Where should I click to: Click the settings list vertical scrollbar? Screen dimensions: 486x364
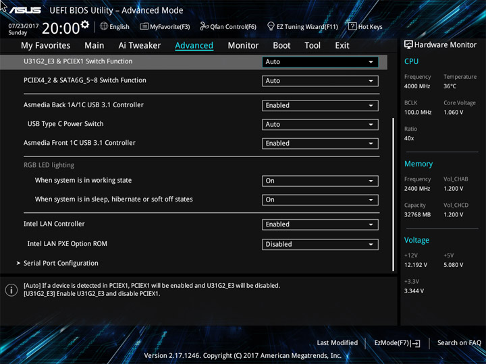point(394,194)
